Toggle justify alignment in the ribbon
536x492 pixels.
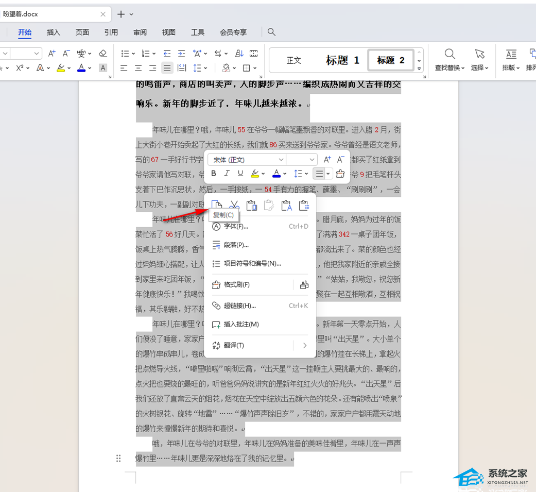pos(167,67)
